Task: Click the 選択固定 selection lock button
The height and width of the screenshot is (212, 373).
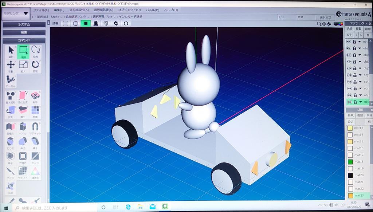Action: coord(325,17)
